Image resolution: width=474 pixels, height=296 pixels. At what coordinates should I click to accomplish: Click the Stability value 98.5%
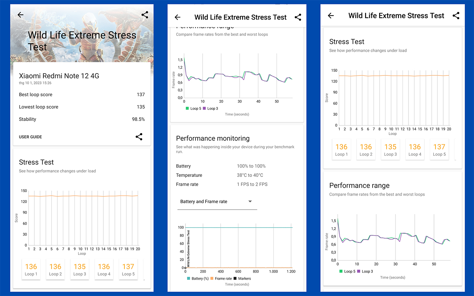(x=138, y=119)
